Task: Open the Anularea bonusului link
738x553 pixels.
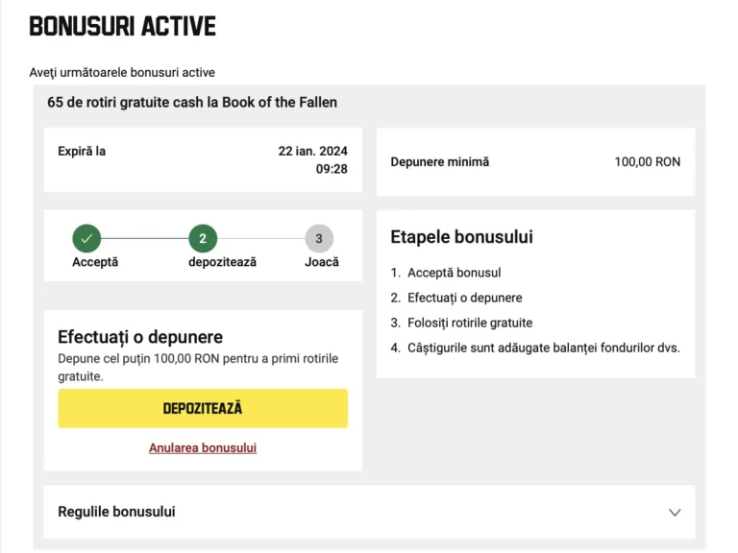Action: (203, 447)
